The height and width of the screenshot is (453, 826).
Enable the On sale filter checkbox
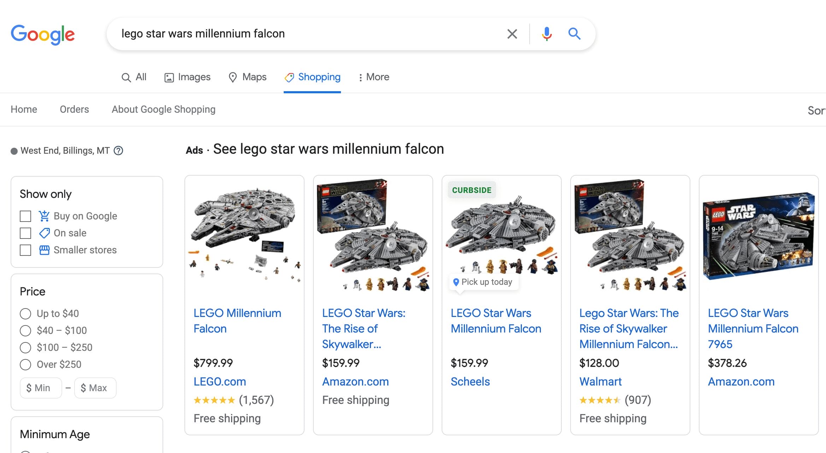click(x=25, y=233)
